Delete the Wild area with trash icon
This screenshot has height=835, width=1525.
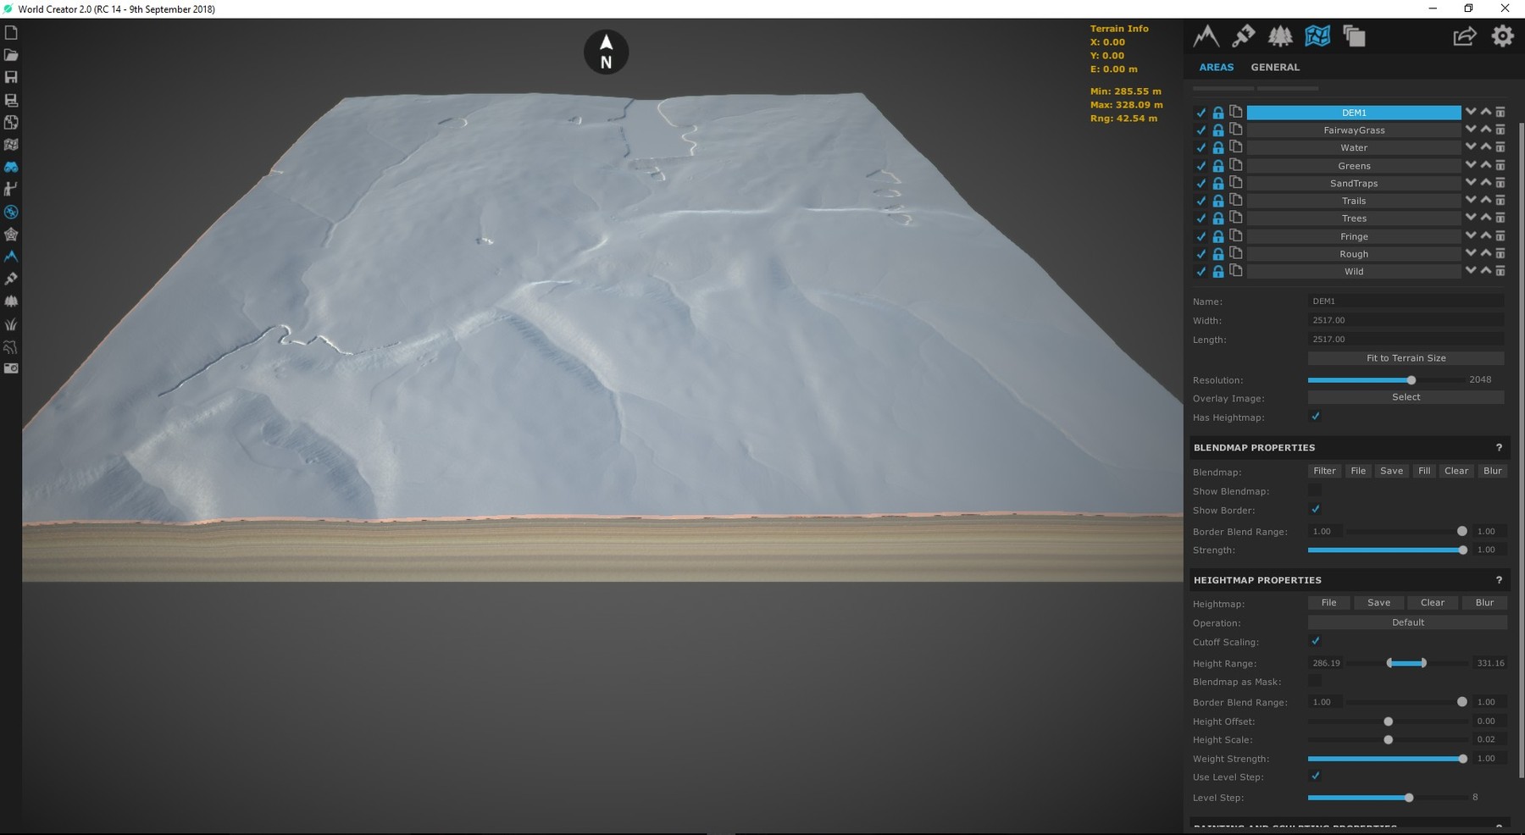[x=1500, y=271]
